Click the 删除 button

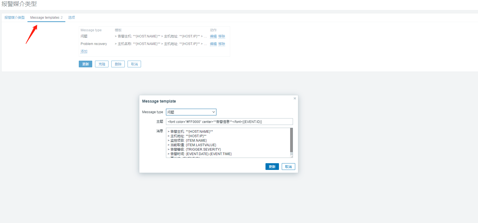[118, 64]
